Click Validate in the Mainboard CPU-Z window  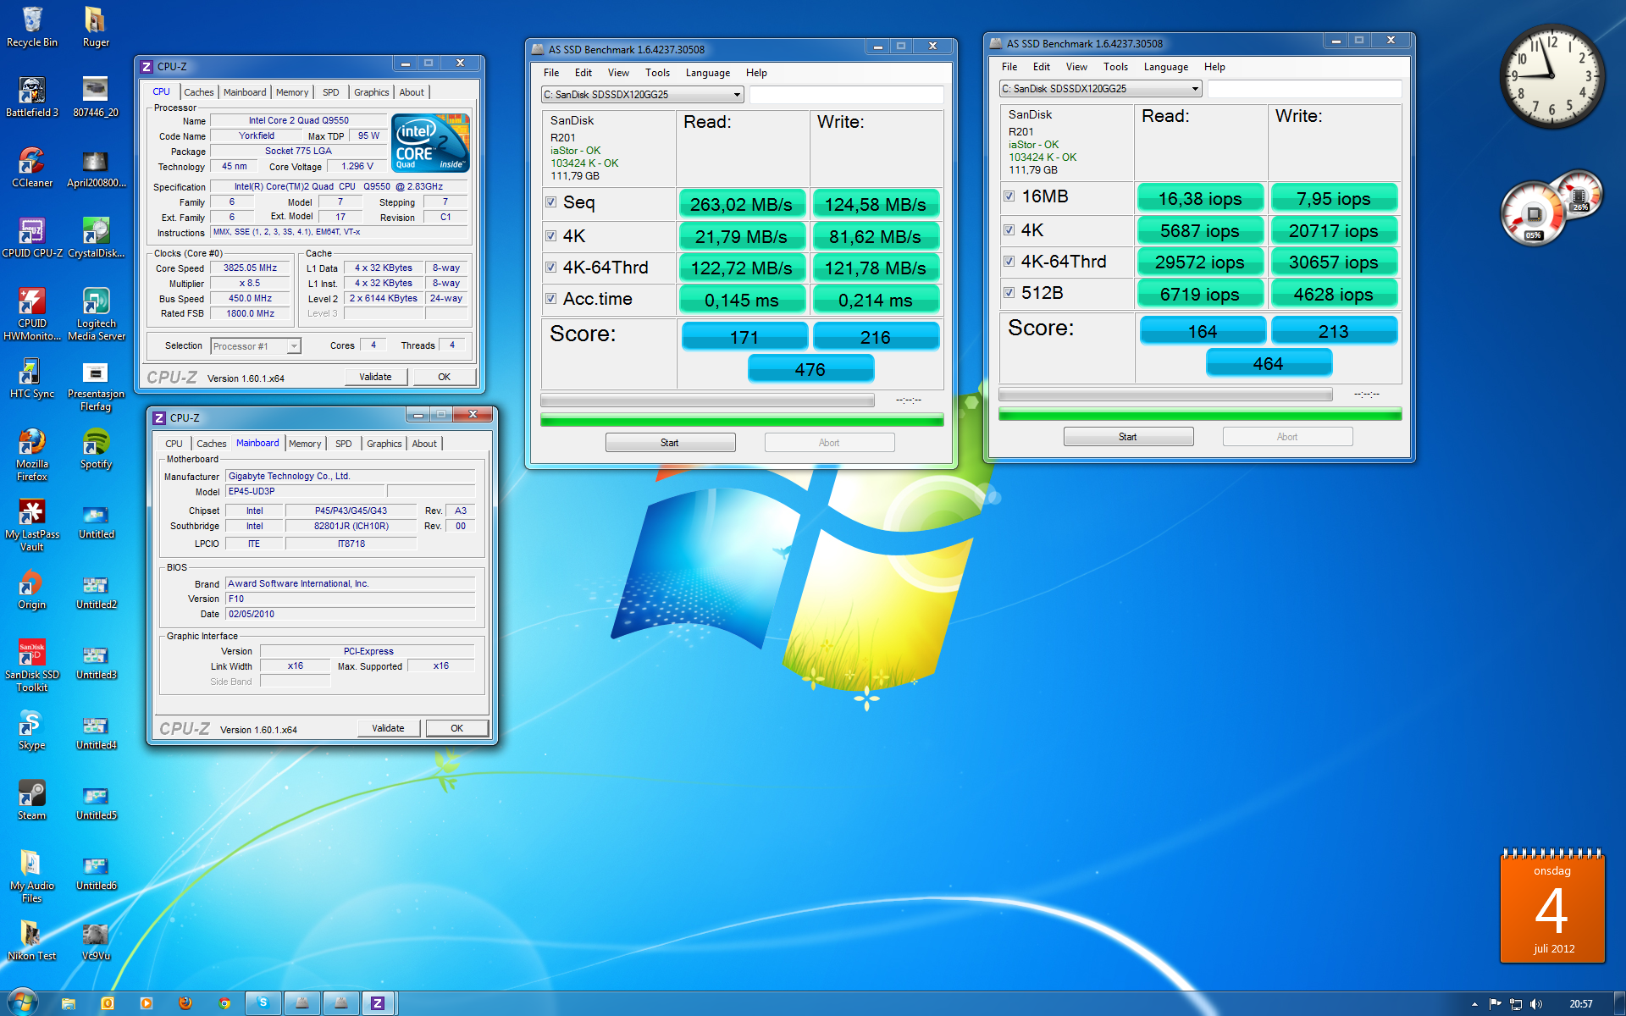tap(388, 728)
